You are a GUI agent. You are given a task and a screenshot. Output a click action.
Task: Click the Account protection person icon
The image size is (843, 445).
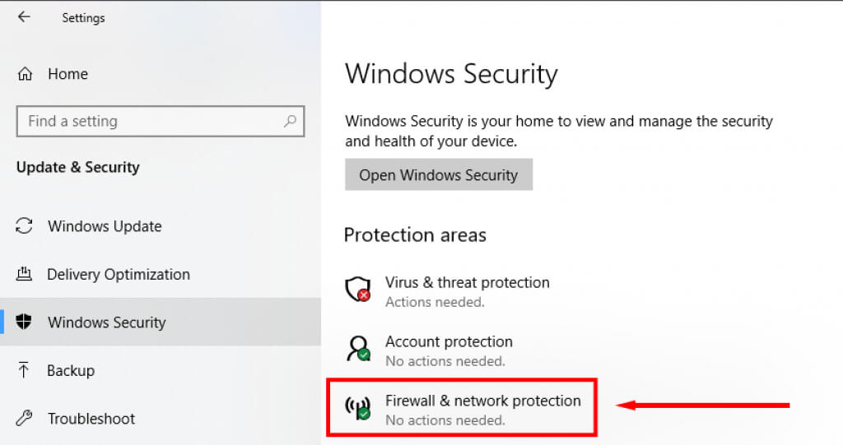pyautogui.click(x=357, y=349)
